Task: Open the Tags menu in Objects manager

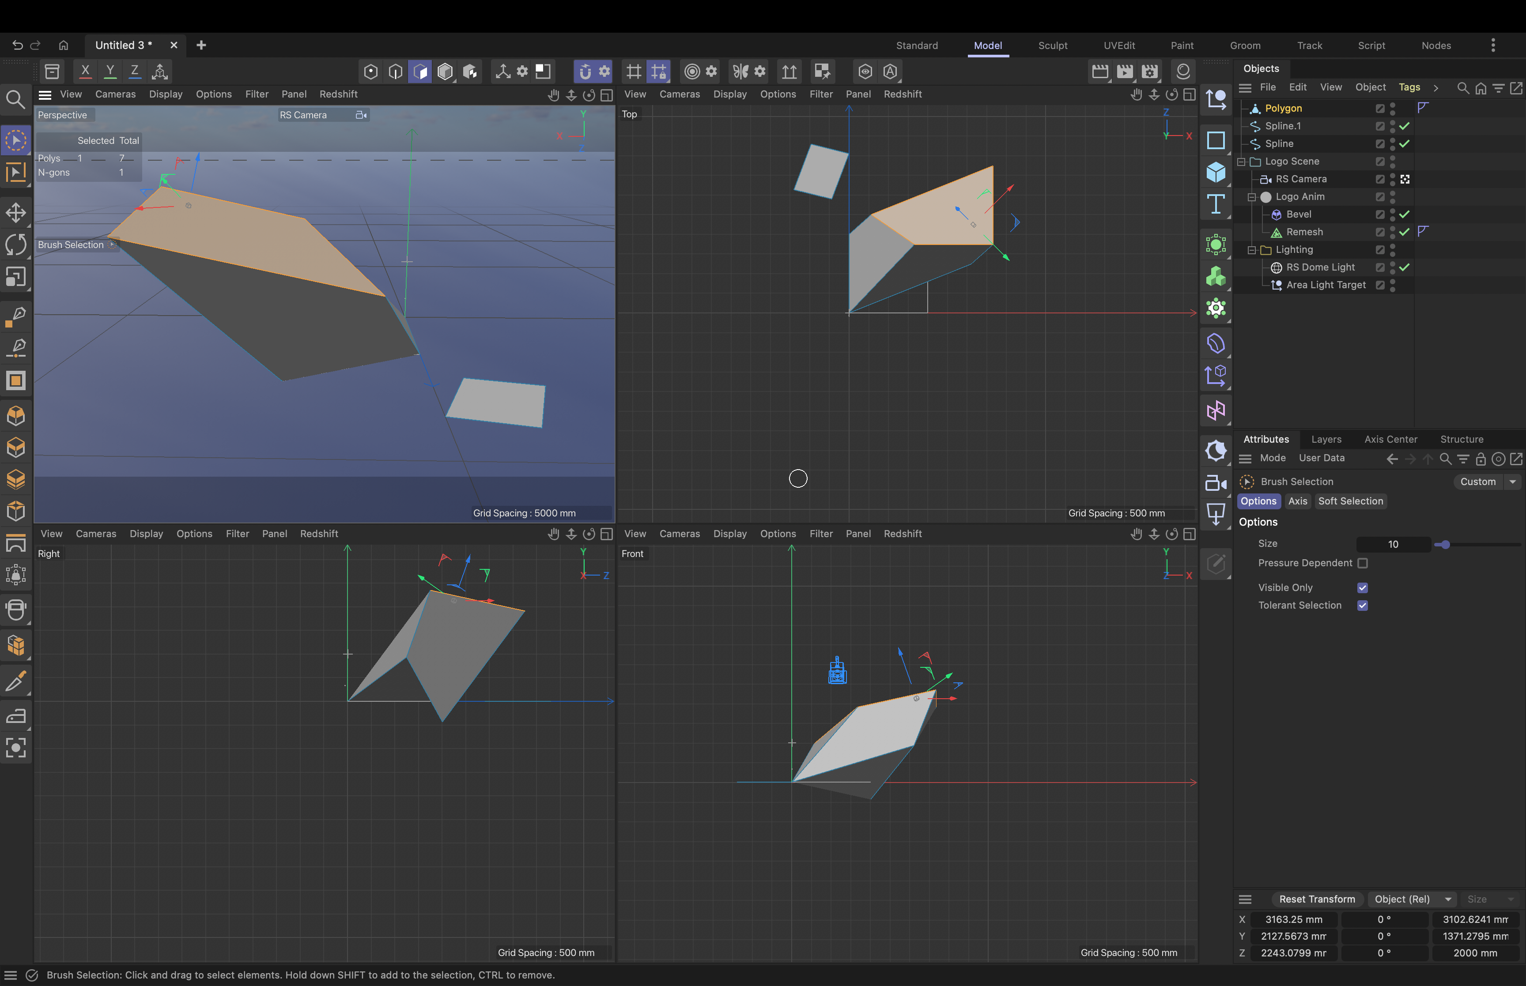Action: click(x=1409, y=87)
